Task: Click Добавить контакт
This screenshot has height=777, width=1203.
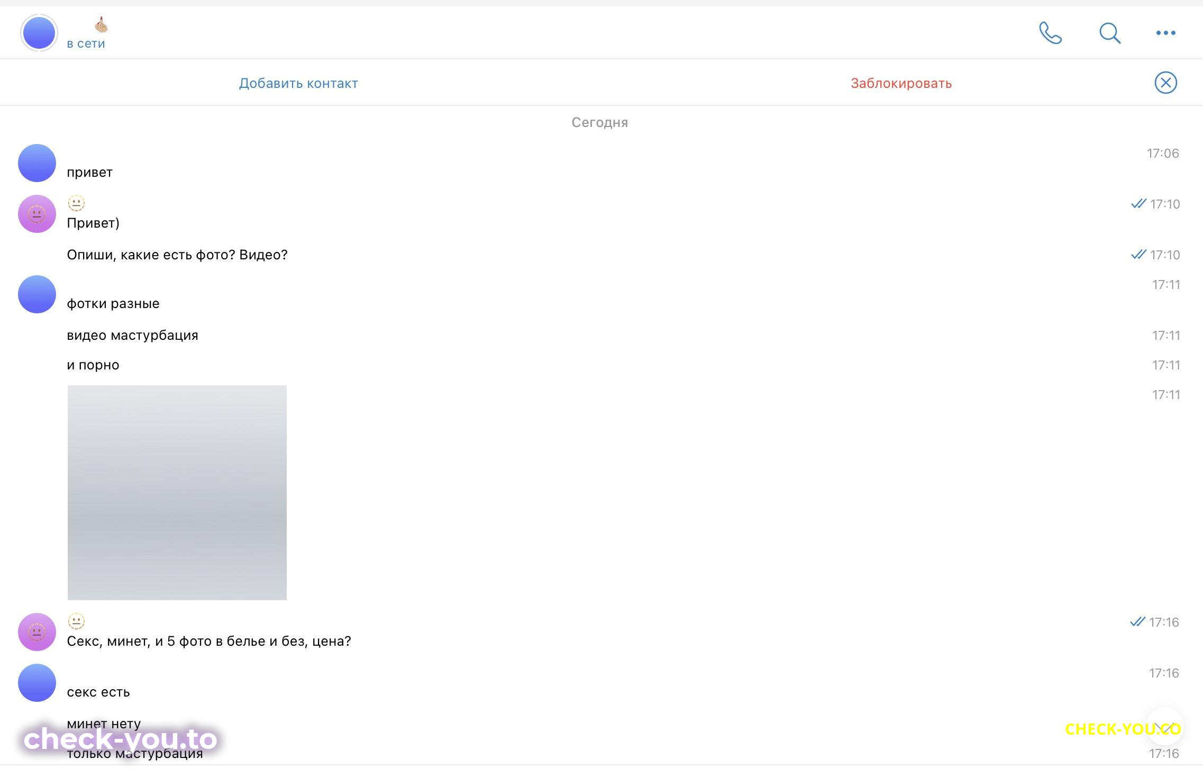Action: tap(298, 83)
